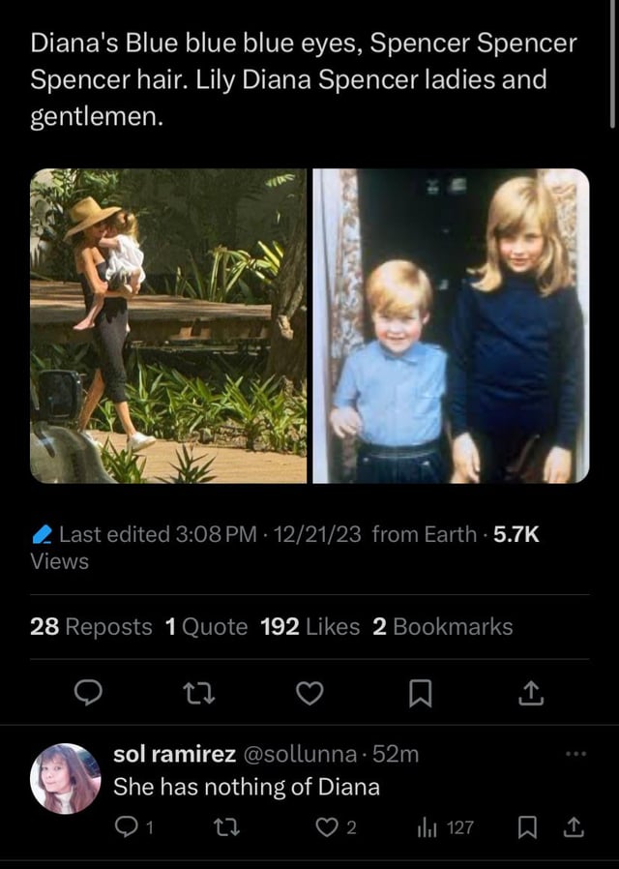Share the main tweet
Image resolution: width=619 pixels, height=869 pixels.
click(531, 692)
